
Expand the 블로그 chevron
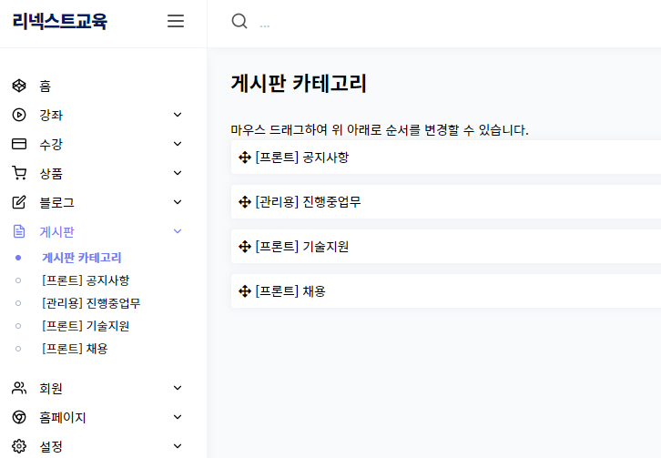click(178, 202)
